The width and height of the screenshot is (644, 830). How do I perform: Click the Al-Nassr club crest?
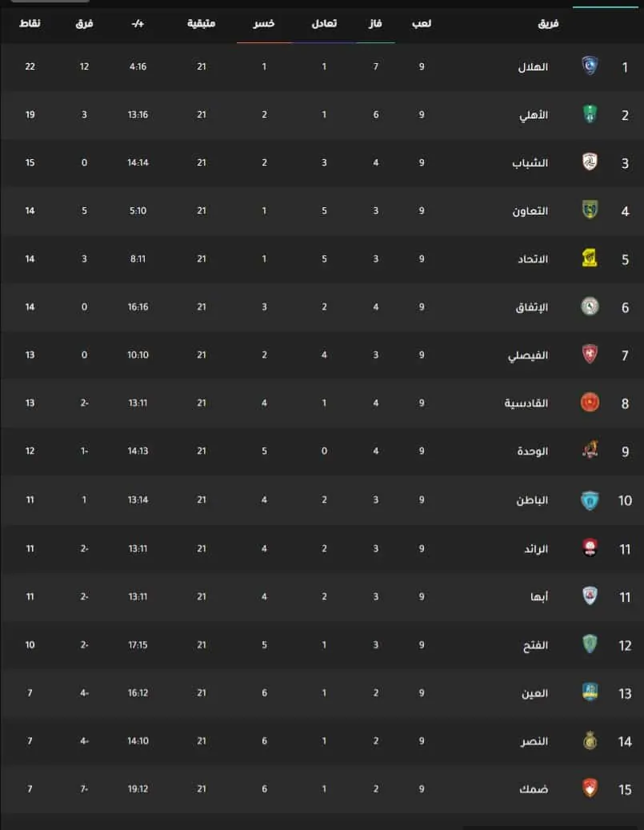click(x=590, y=740)
